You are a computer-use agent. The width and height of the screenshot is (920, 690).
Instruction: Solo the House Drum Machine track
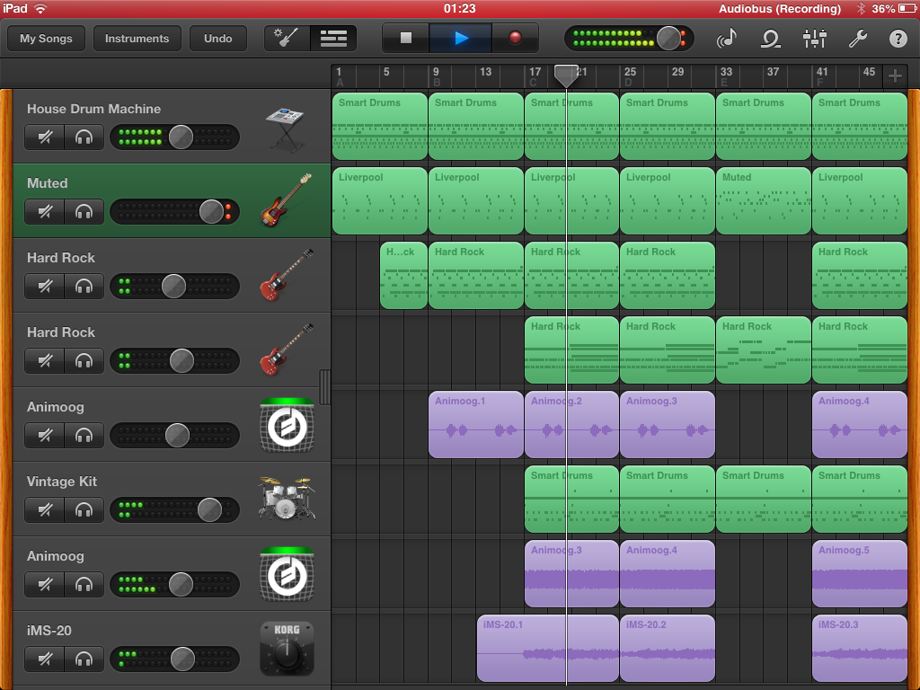[x=84, y=137]
